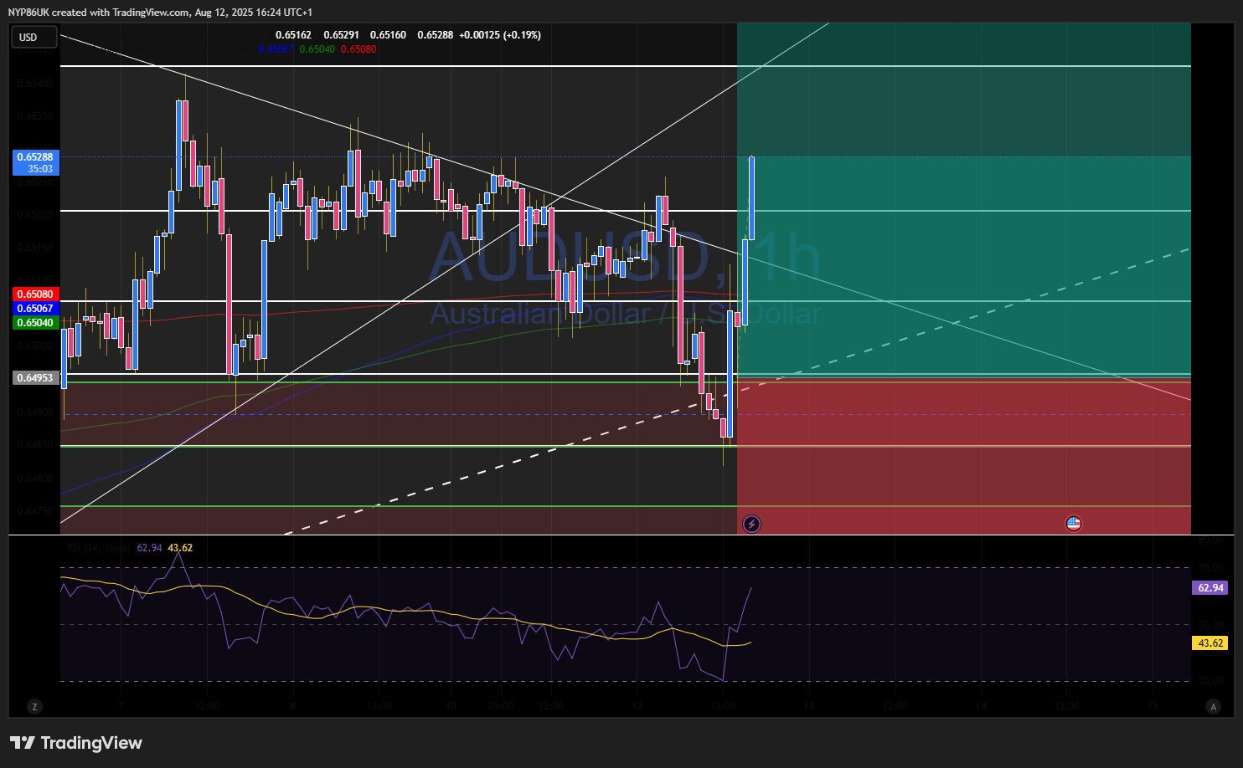
Task: Click the 0.65160 low value in header
Action: point(389,35)
